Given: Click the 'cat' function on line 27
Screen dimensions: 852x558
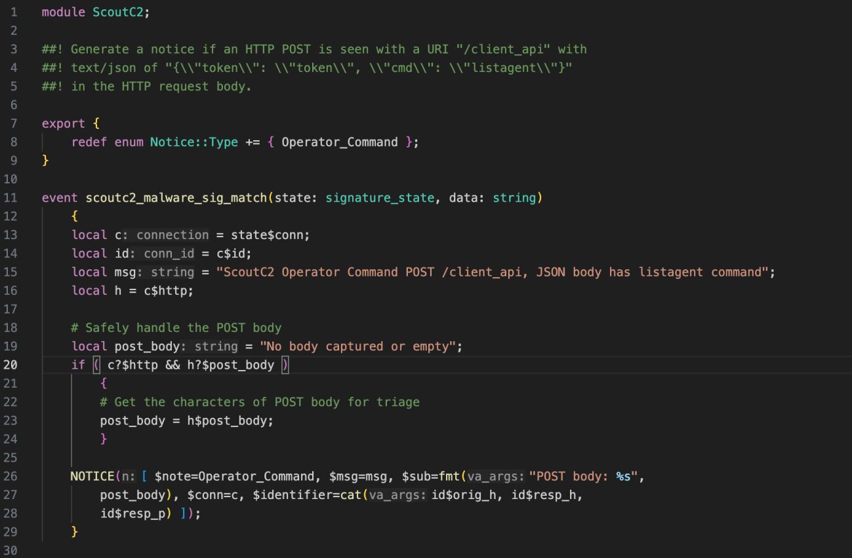Looking at the screenshot, I should (351, 495).
